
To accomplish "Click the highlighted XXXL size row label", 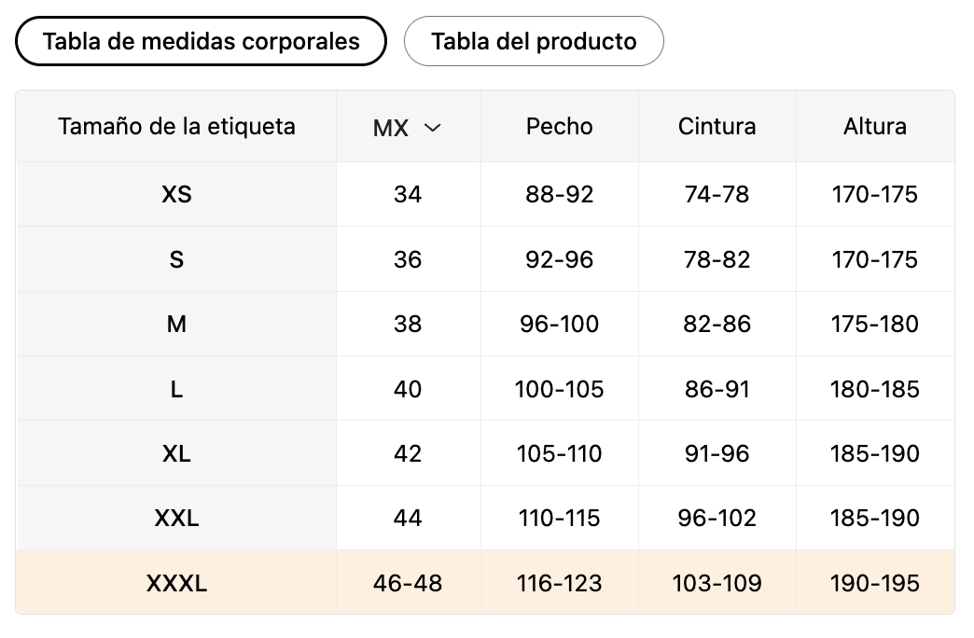I will 176,584.
